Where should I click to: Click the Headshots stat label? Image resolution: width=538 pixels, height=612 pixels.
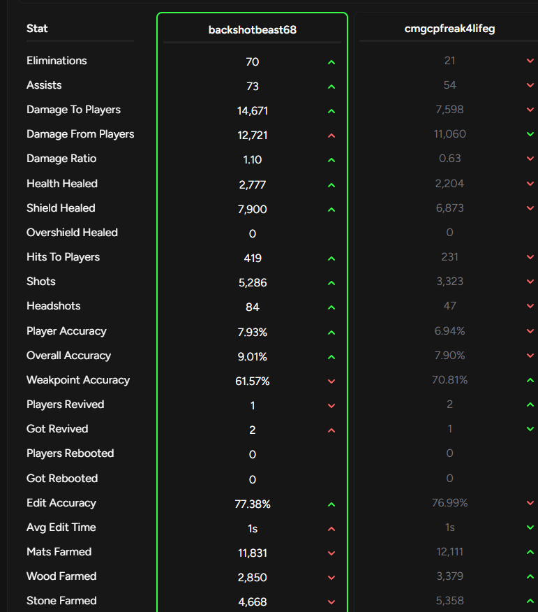54,306
